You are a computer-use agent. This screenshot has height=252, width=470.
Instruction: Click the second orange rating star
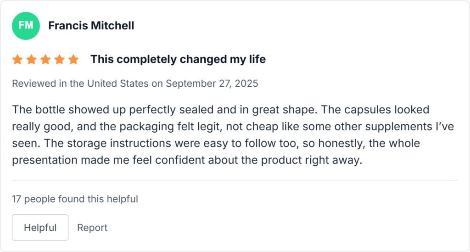point(31,60)
